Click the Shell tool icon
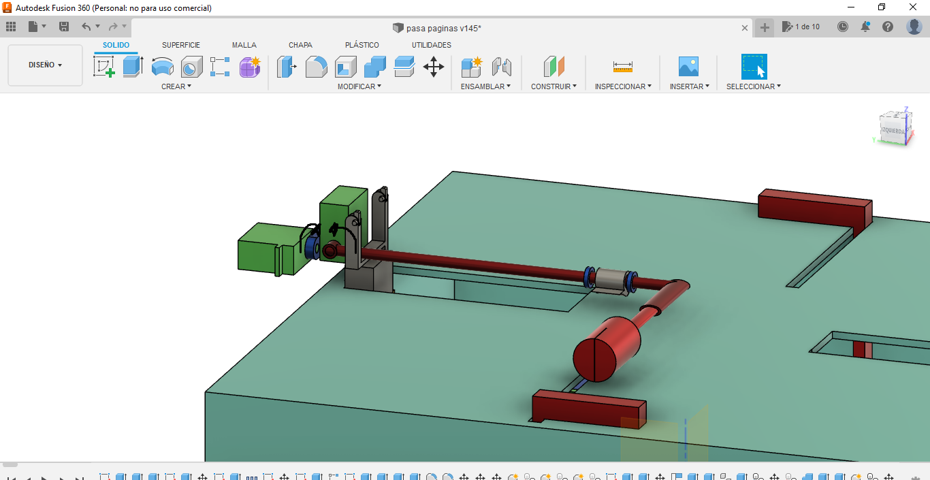 (x=345, y=67)
